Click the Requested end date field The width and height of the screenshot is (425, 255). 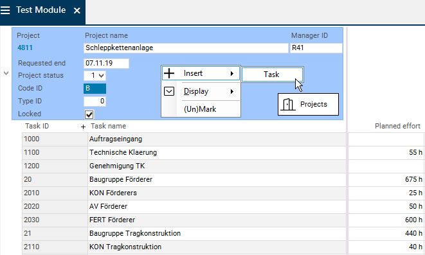pyautogui.click(x=107, y=64)
